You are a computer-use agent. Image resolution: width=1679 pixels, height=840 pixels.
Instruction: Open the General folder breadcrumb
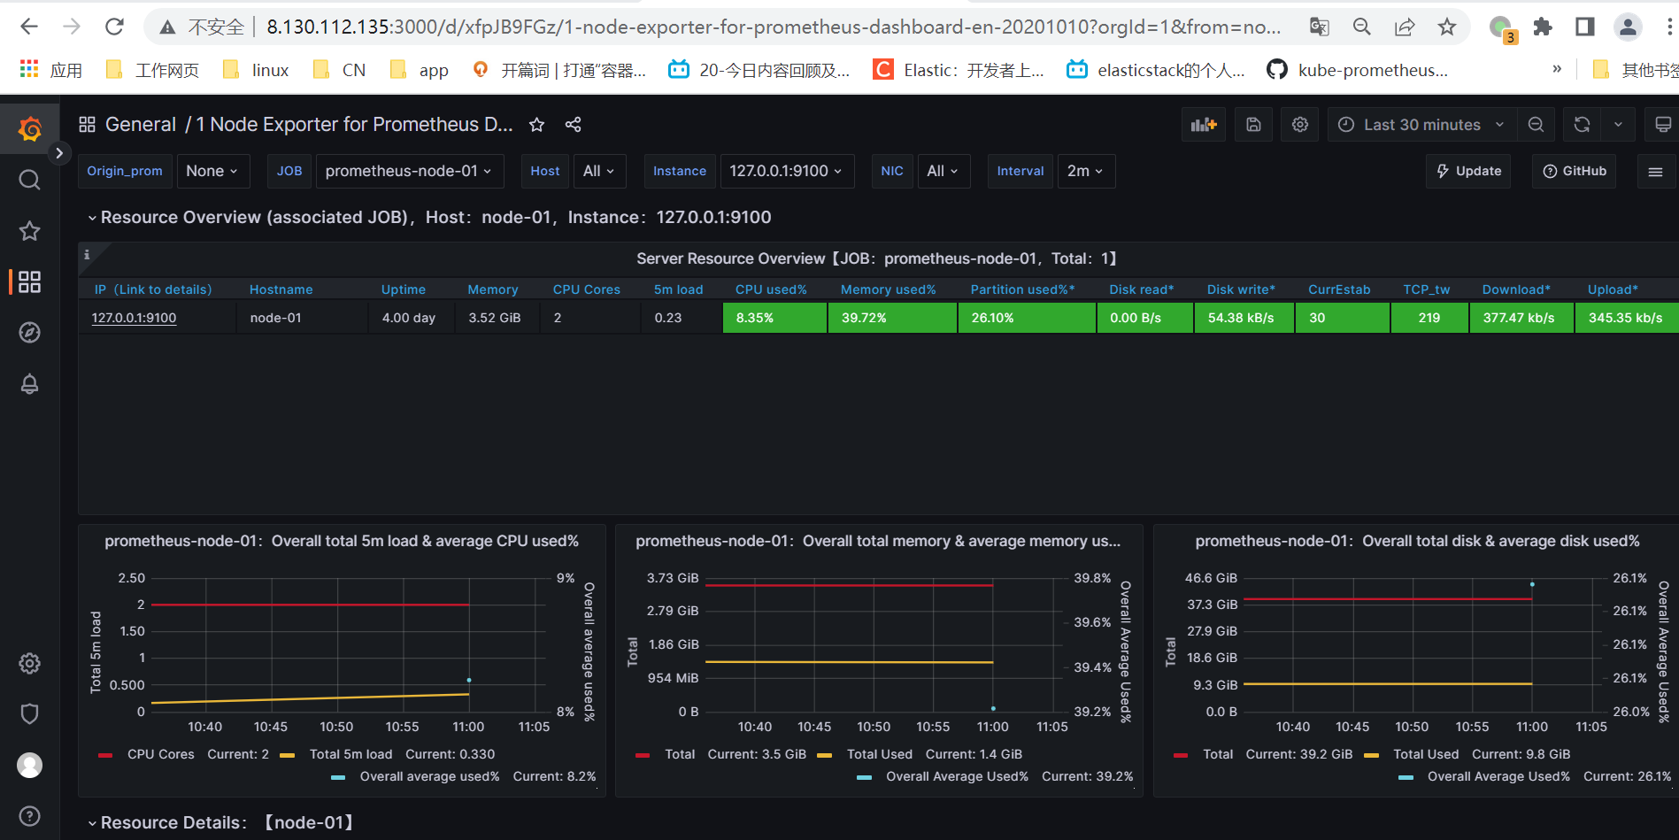[141, 125]
